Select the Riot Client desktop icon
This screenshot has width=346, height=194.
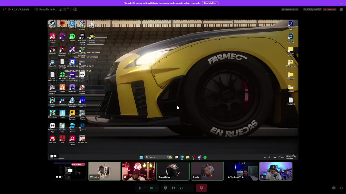point(52,140)
